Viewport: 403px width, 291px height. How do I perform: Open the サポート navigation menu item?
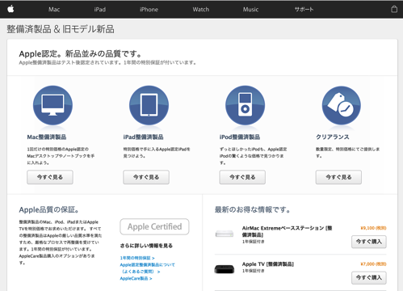tap(304, 10)
